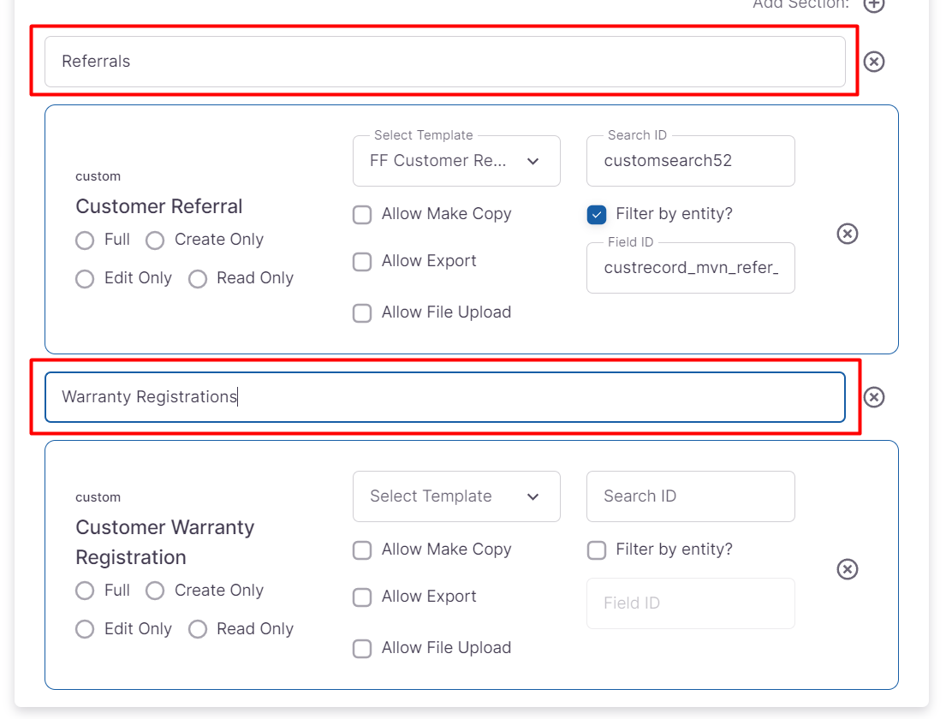Select Read Only for Customer Referral
946x719 pixels.
tap(198, 278)
